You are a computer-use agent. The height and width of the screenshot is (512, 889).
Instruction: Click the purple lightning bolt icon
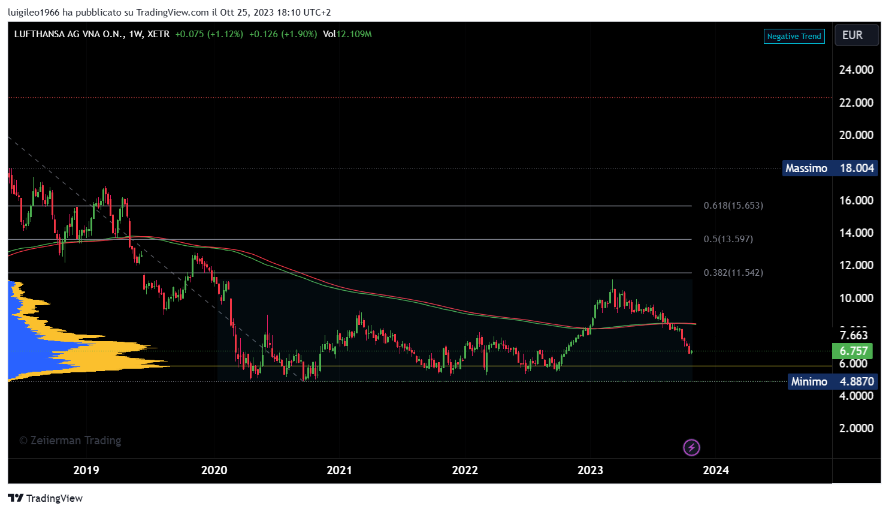(x=691, y=447)
